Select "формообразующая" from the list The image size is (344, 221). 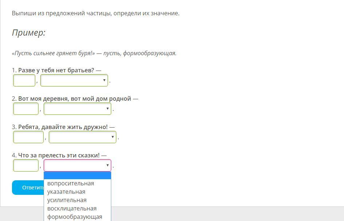point(75,217)
